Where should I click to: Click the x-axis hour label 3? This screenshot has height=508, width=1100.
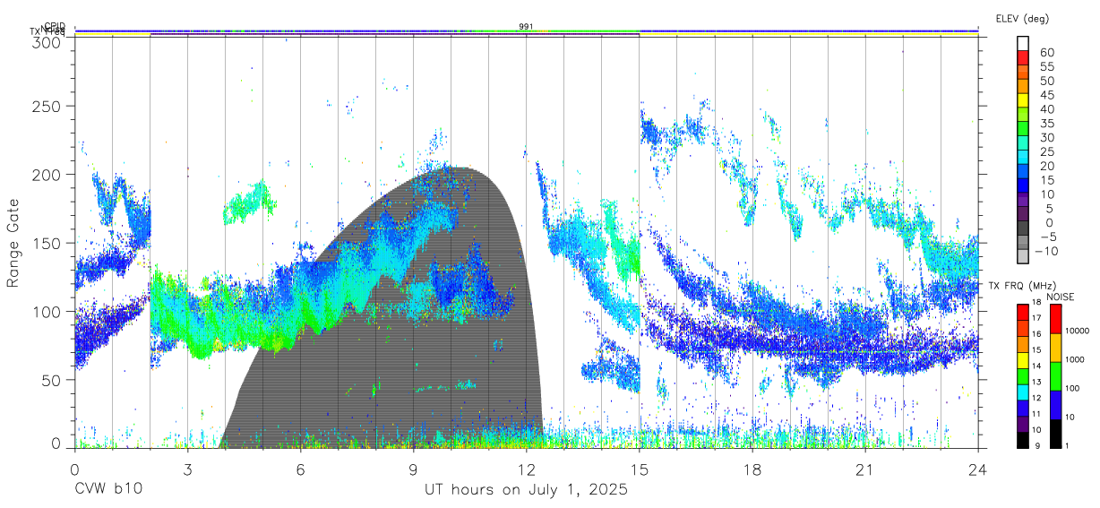(x=187, y=469)
